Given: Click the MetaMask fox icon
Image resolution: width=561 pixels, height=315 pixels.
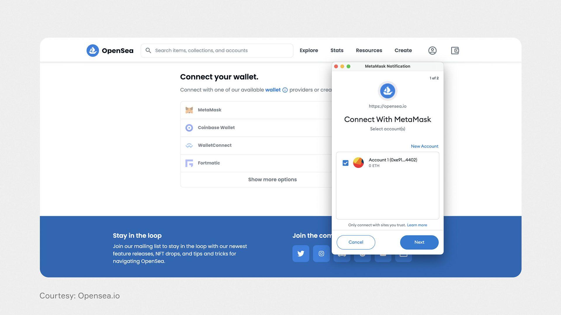Looking at the screenshot, I should (x=189, y=110).
